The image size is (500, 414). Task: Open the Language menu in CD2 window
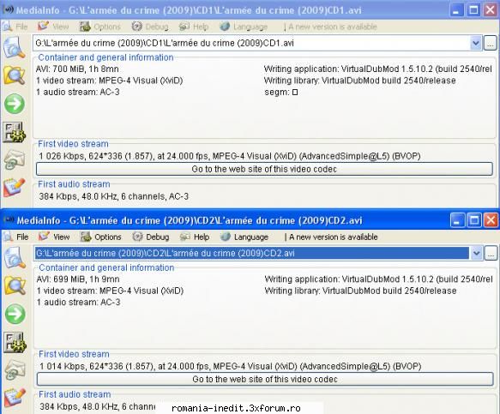[x=244, y=237]
